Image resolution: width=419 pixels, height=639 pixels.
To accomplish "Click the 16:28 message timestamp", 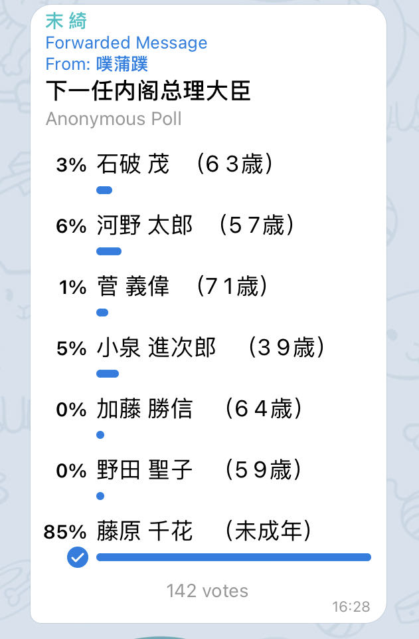I will click(x=351, y=606).
